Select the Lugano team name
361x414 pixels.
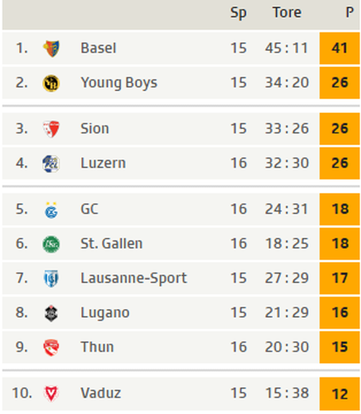pyautogui.click(x=105, y=313)
